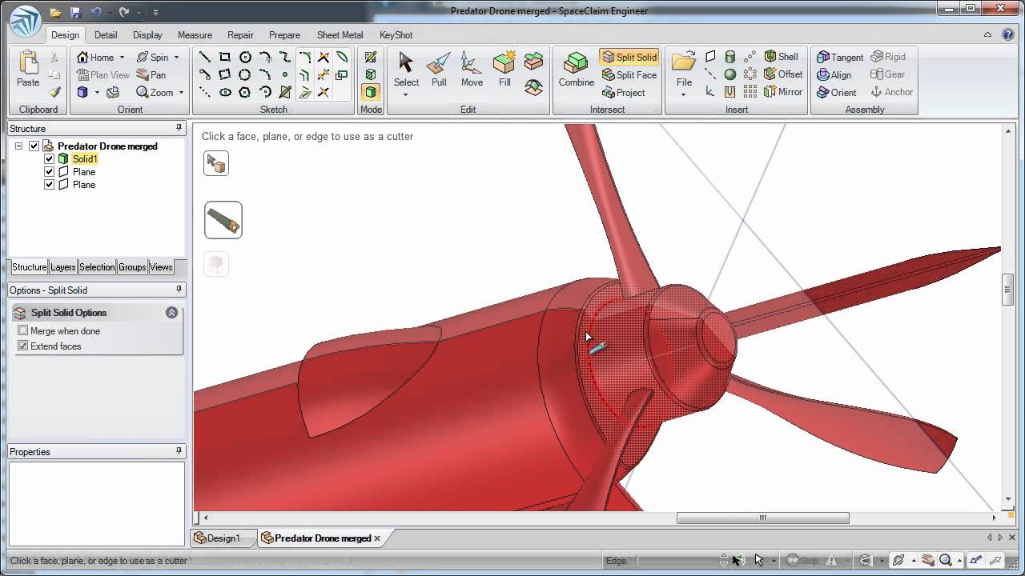Screen dimensions: 1025x576
Task: Activate the Move tool
Action: [472, 70]
